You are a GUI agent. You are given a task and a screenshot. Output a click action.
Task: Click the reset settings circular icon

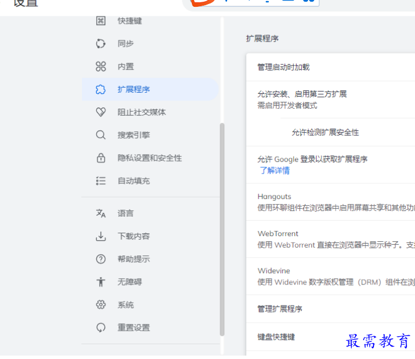[x=101, y=328]
